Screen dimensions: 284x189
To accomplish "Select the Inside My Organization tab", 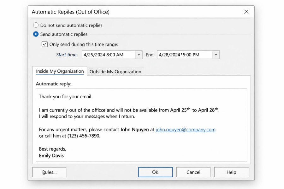I will tap(60, 71).
